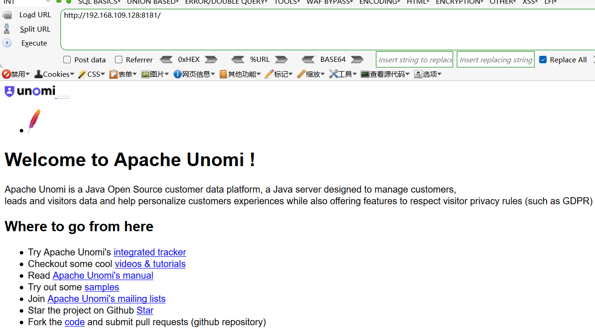Viewport: 595px width, 328px height.
Task: Open the 查看源代码 (View Source) dropdown
Action: click(x=385, y=74)
